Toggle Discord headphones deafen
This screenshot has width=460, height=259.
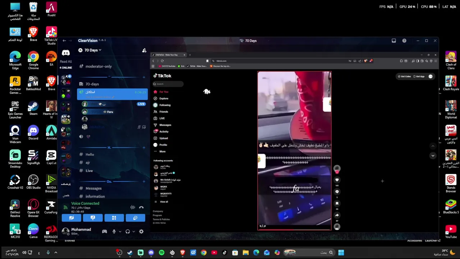[x=128, y=232]
